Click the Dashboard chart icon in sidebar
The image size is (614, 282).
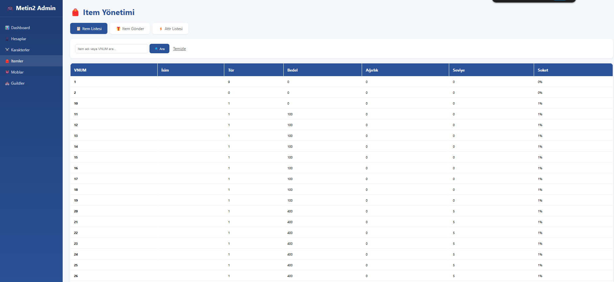coord(7,28)
